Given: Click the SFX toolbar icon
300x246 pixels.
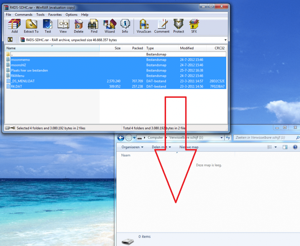Looking at the screenshot, I should [x=194, y=26].
